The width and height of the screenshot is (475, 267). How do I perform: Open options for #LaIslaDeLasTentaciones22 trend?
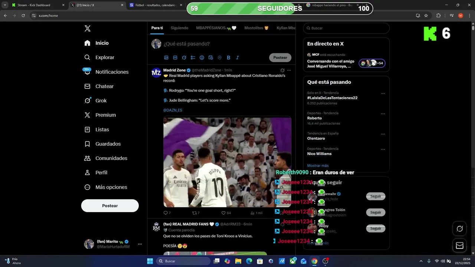click(383, 93)
